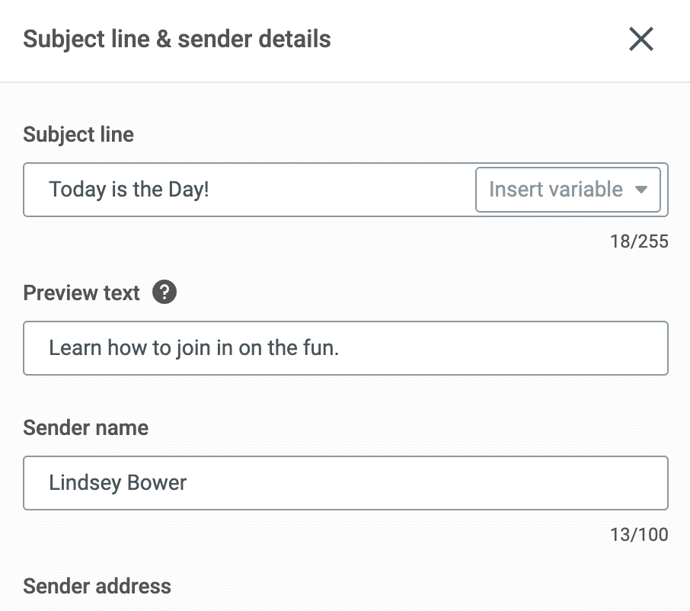Close the Subject line & sender details panel
690x611 pixels.
click(640, 39)
